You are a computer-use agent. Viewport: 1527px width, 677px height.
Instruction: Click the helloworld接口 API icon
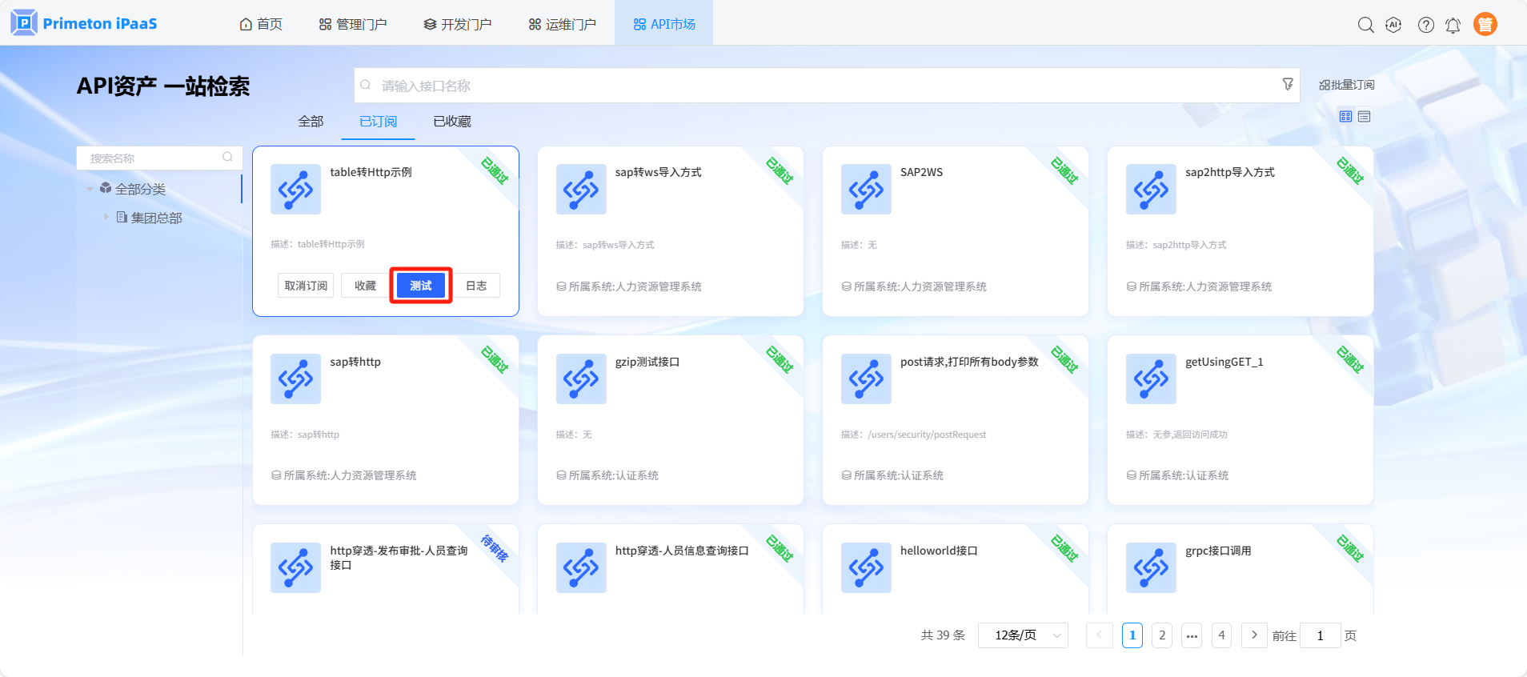pyautogui.click(x=866, y=567)
